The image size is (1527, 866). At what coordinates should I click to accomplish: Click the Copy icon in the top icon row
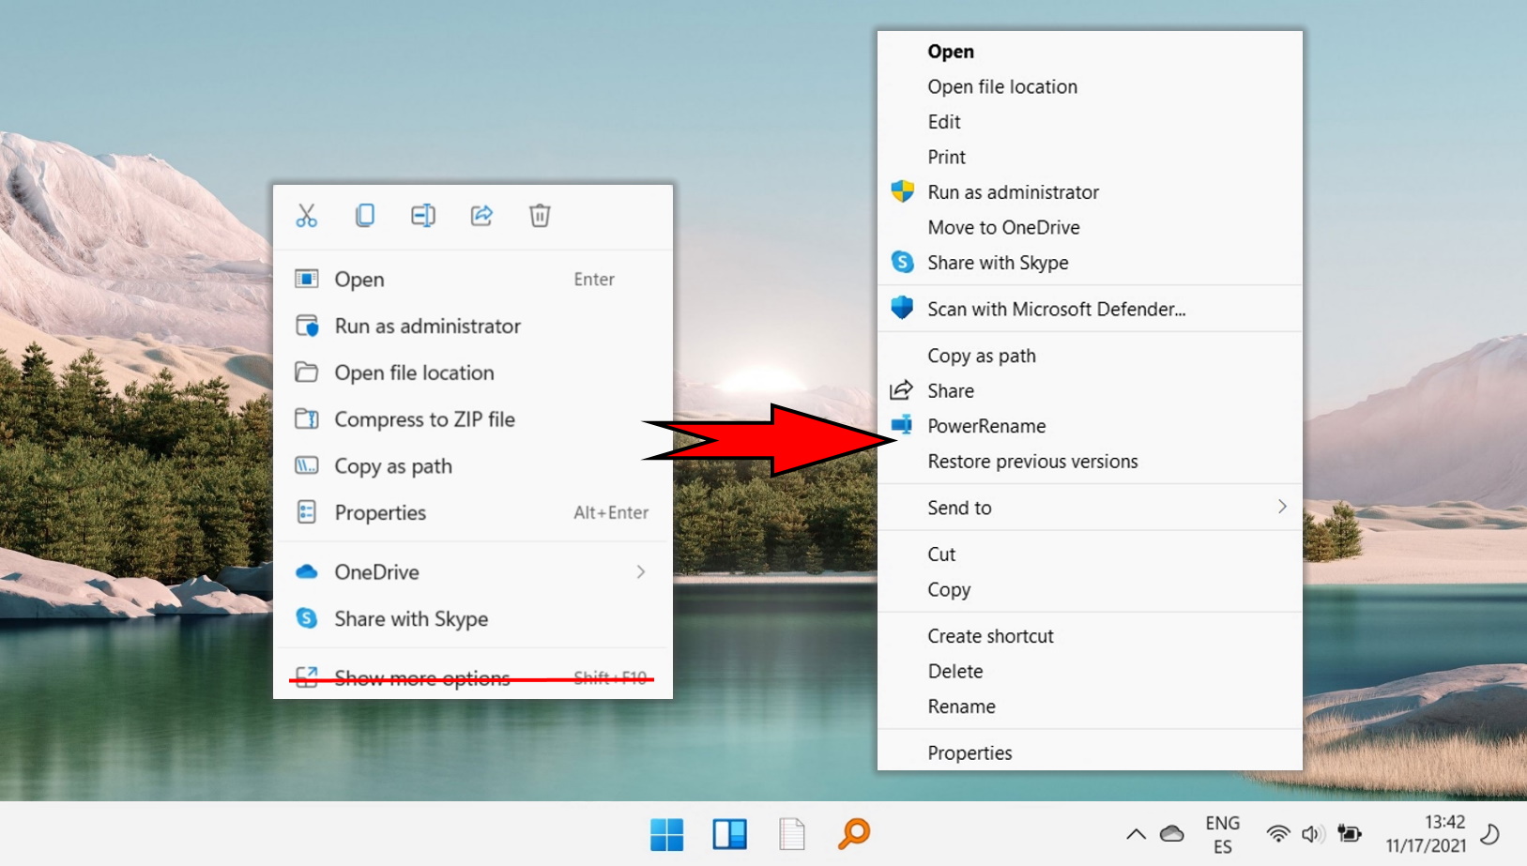click(365, 216)
